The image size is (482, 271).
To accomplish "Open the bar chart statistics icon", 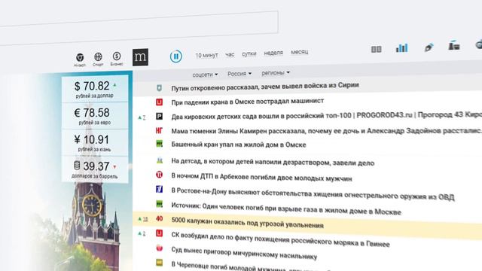I will tap(401, 47).
